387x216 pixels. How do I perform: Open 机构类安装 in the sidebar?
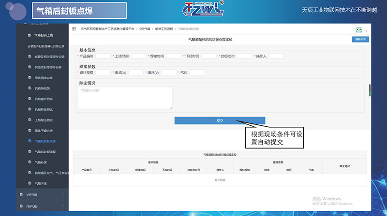(x=42, y=89)
